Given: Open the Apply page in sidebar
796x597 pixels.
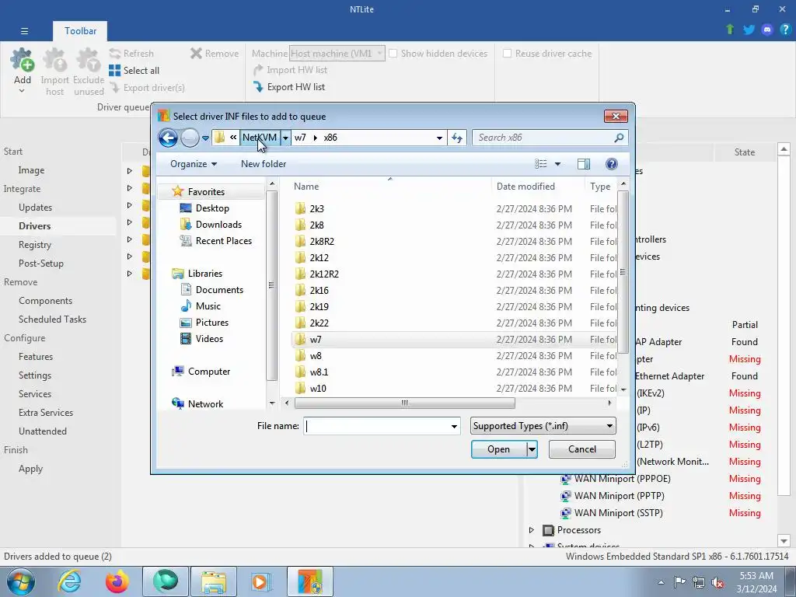Looking at the screenshot, I should point(30,469).
